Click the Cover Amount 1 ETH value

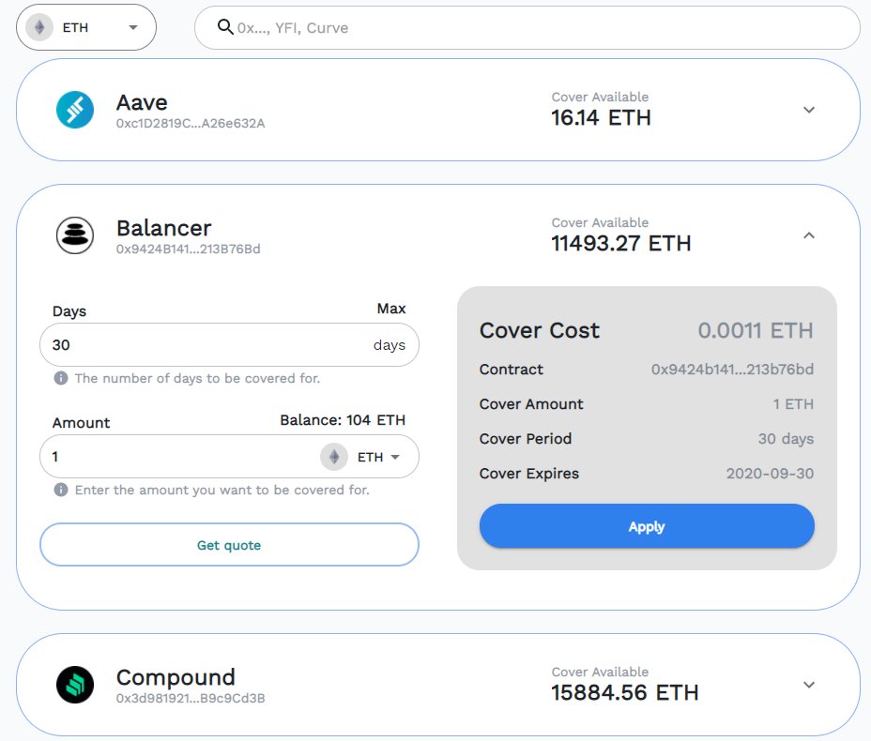tap(793, 404)
